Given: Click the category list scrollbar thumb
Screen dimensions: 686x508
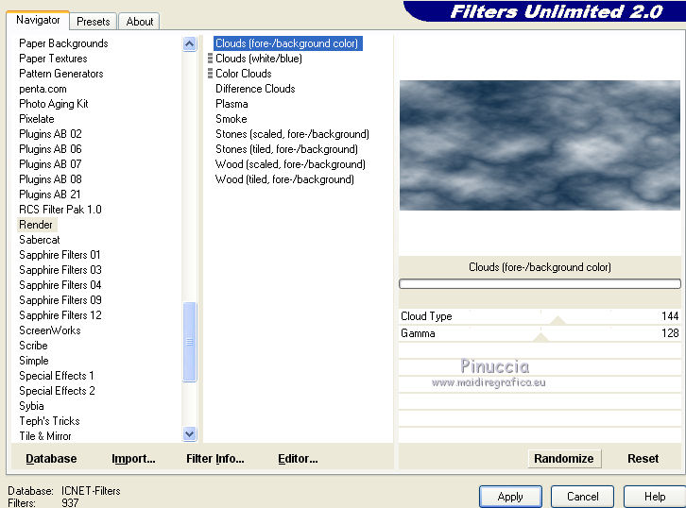Looking at the screenshot, I should pos(189,342).
